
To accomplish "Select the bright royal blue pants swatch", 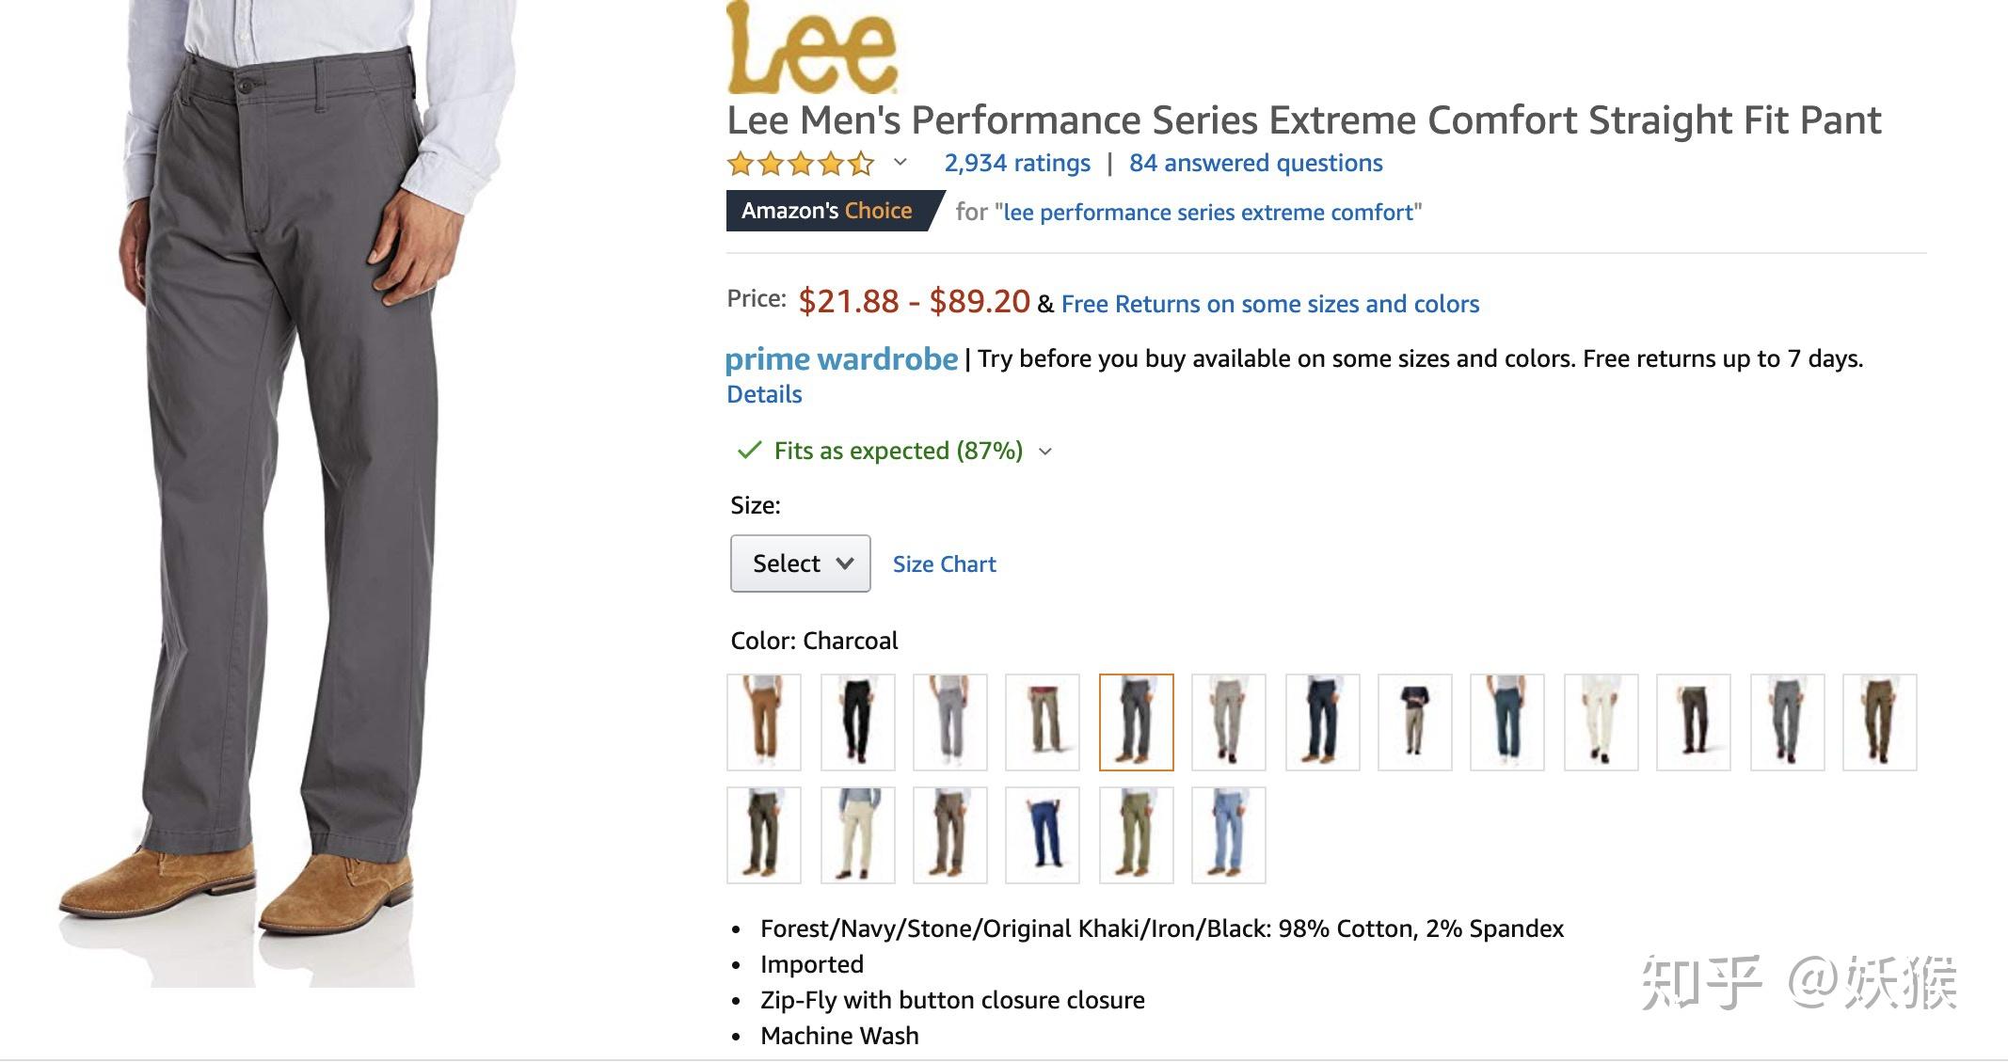I will (1043, 835).
